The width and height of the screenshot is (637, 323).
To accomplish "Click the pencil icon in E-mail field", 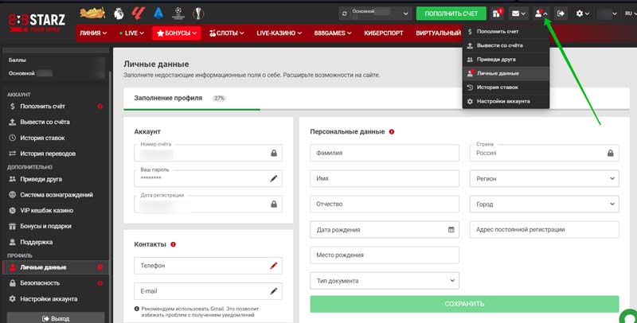I will coord(274,291).
